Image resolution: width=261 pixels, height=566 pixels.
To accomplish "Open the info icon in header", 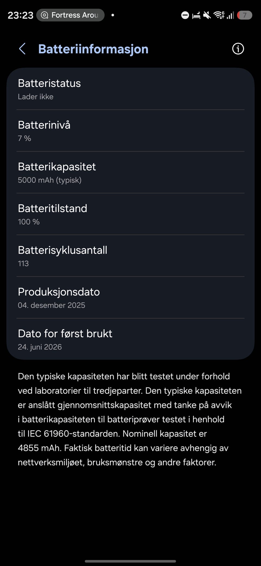I will (238, 49).
